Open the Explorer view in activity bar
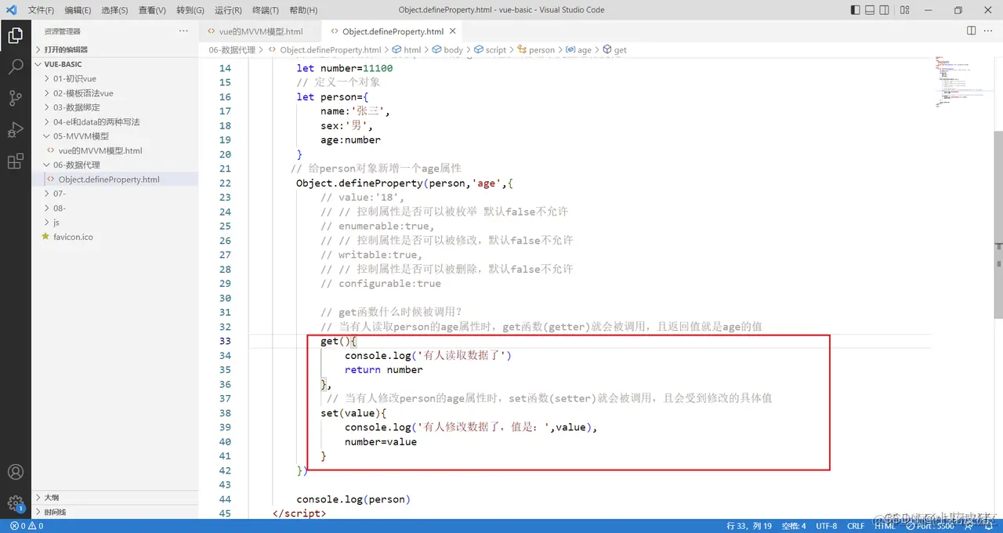The height and width of the screenshot is (533, 1003). point(15,35)
